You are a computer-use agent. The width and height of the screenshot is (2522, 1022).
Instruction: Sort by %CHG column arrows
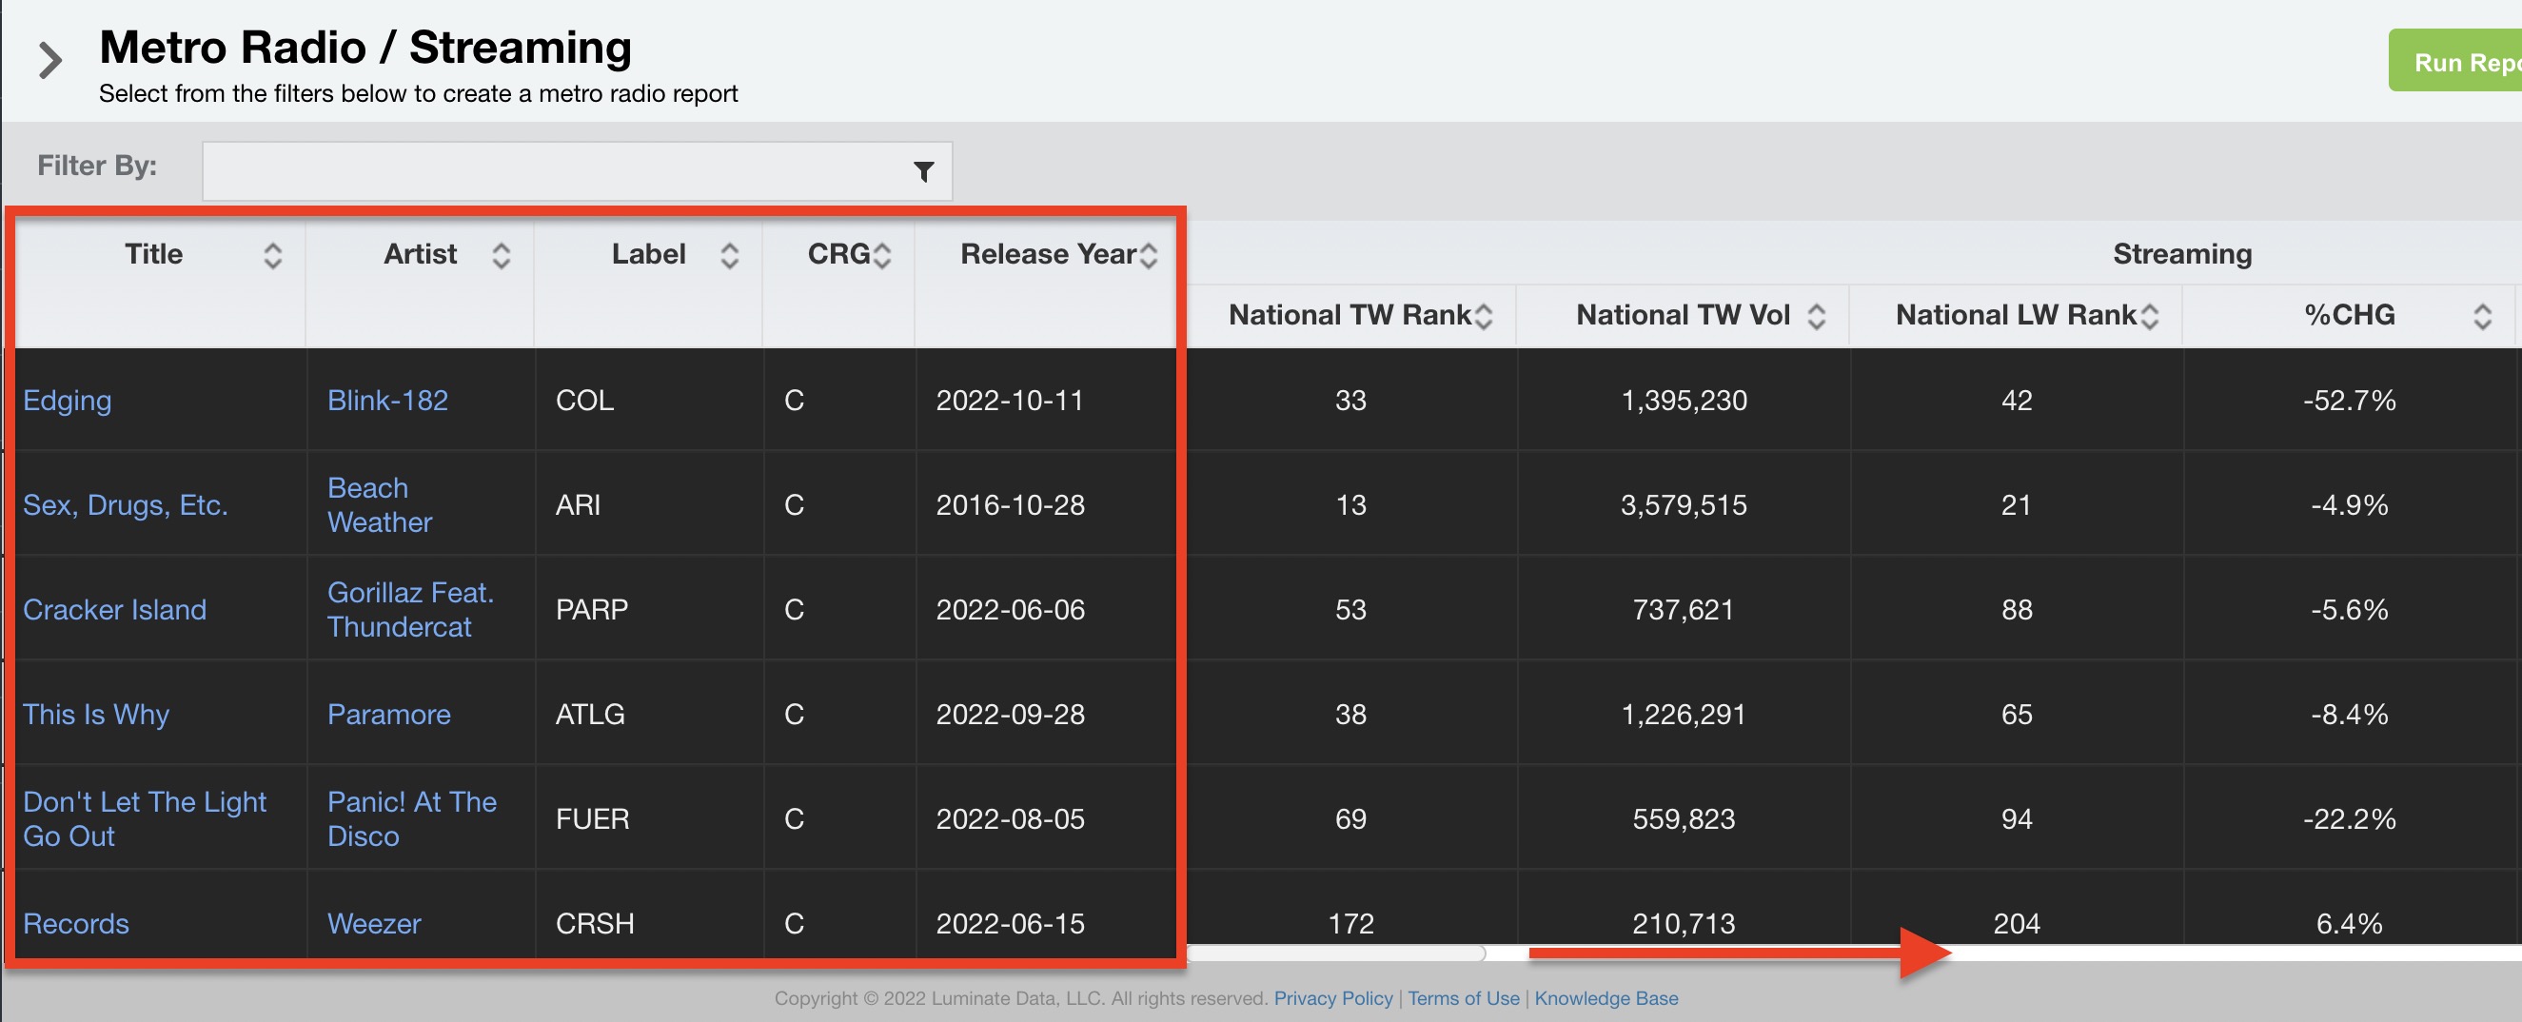pos(2482,316)
